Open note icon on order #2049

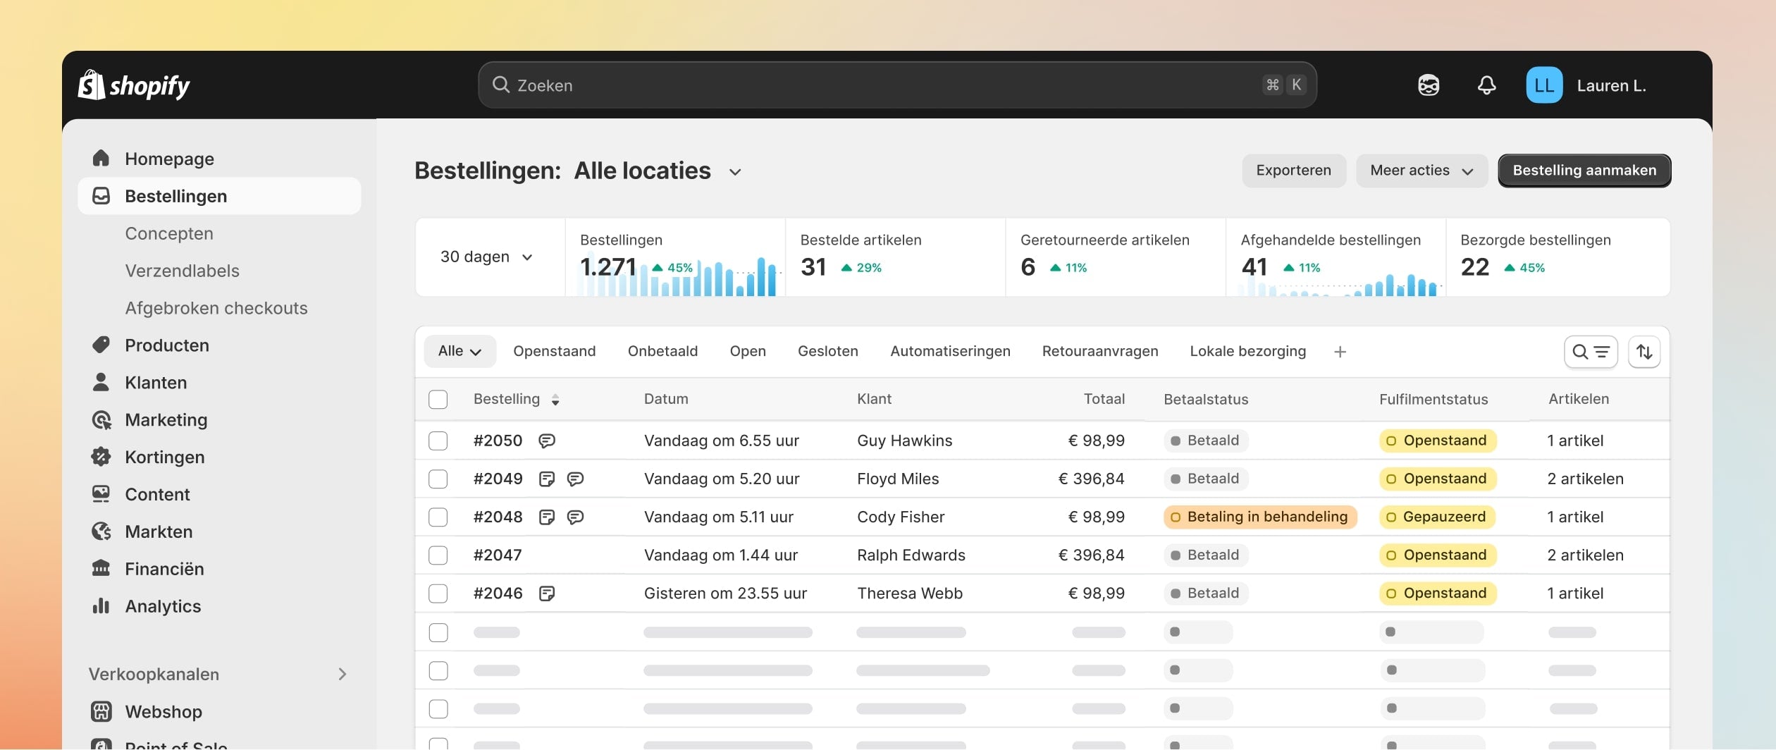547,479
